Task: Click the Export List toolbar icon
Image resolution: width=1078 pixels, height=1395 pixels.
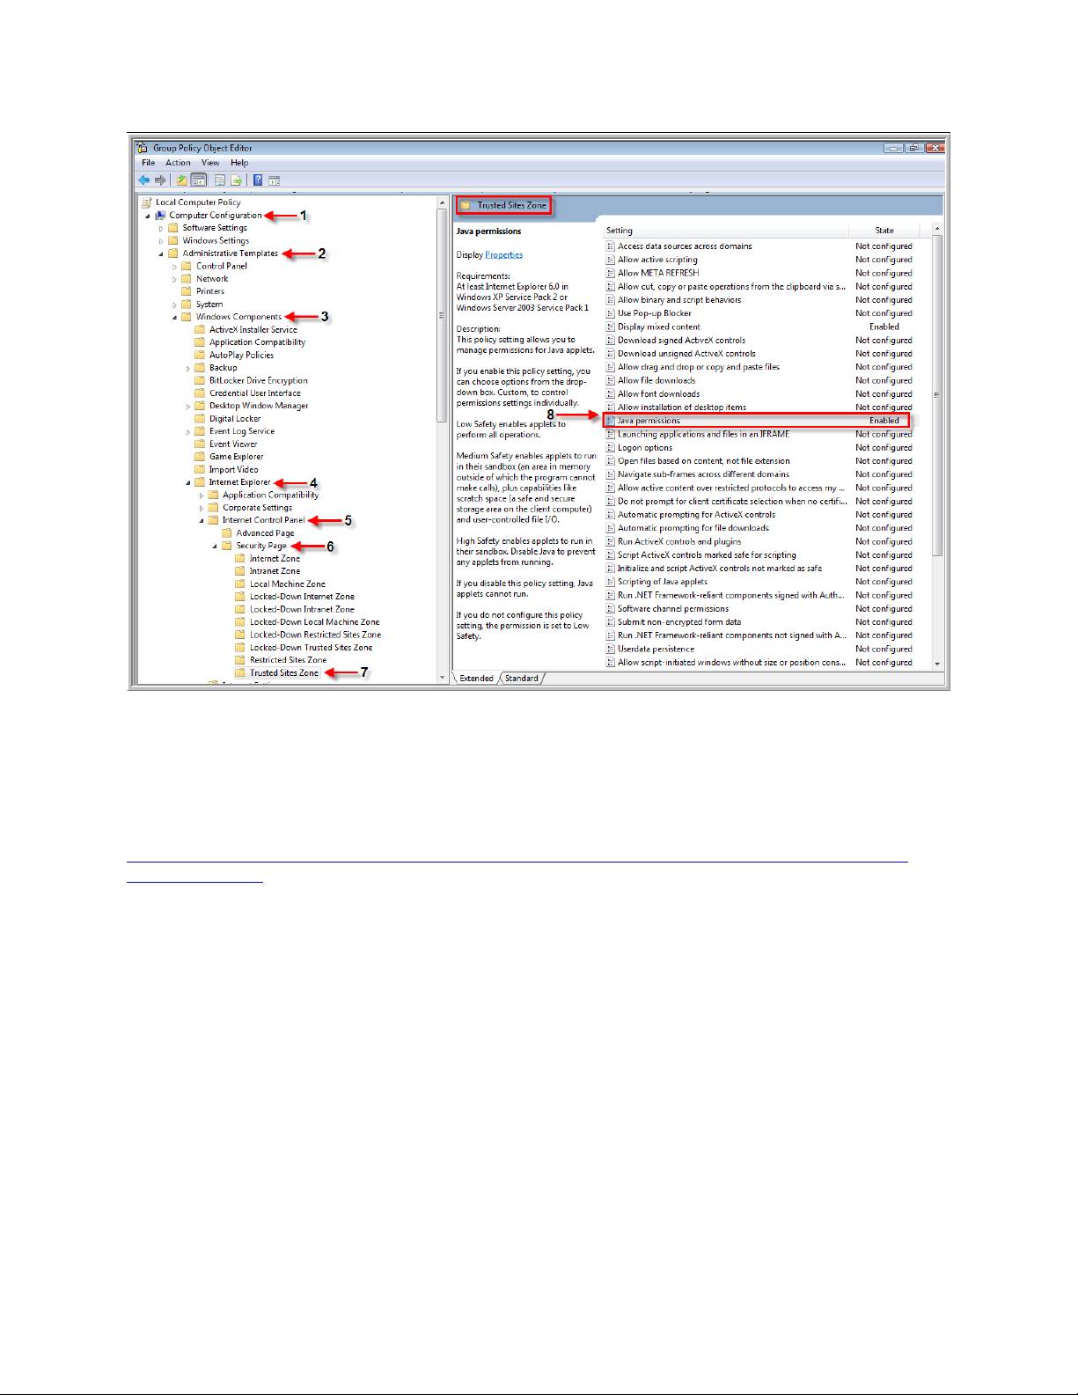Action: coord(237,180)
